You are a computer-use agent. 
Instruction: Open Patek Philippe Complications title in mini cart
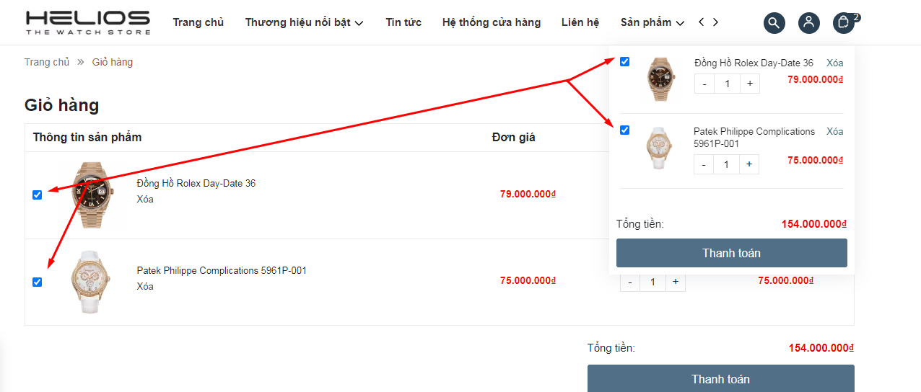[x=754, y=137]
